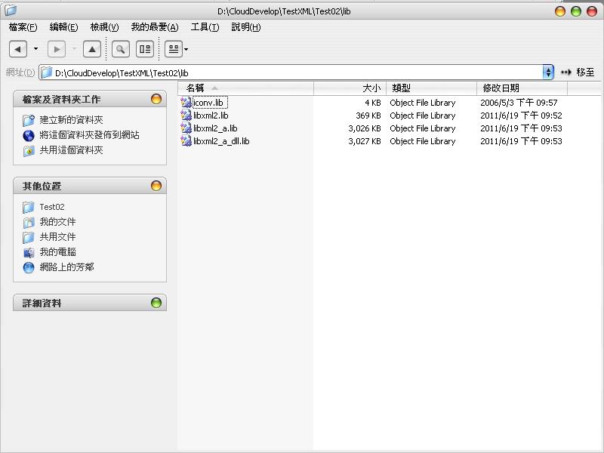Expand the 詳細資料 panel
604x453 pixels.
click(156, 302)
